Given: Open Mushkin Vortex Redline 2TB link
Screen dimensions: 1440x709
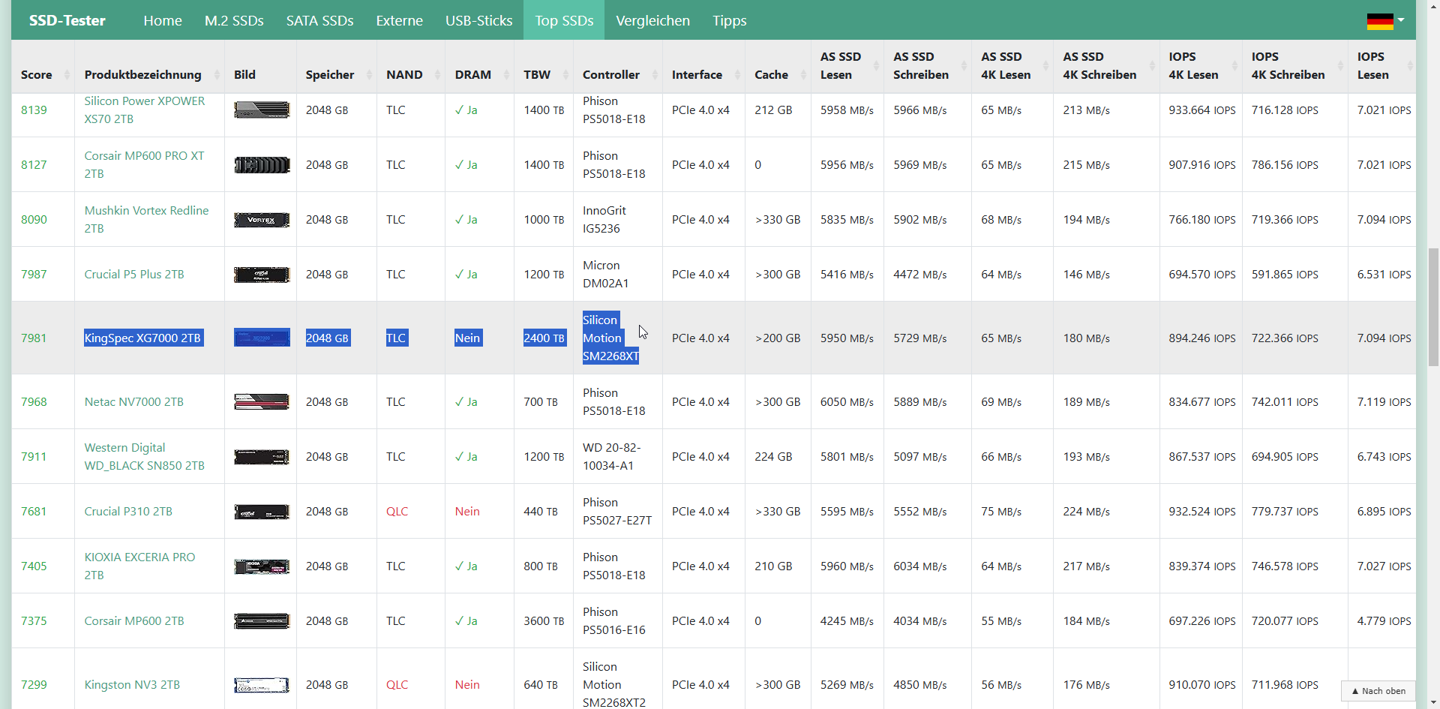Looking at the screenshot, I should click(146, 220).
